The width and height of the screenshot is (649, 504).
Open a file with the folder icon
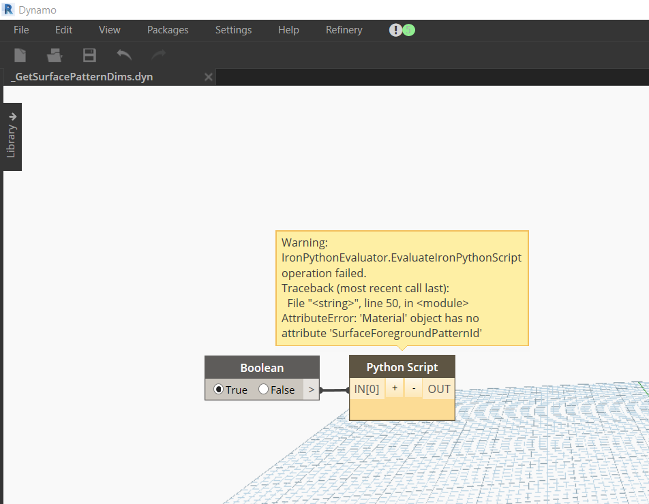(x=55, y=55)
